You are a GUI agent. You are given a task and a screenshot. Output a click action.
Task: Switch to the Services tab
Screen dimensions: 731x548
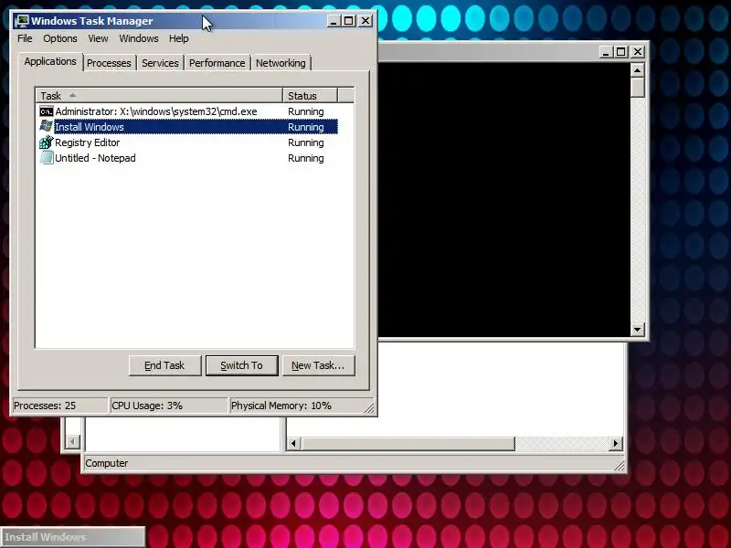[160, 63]
